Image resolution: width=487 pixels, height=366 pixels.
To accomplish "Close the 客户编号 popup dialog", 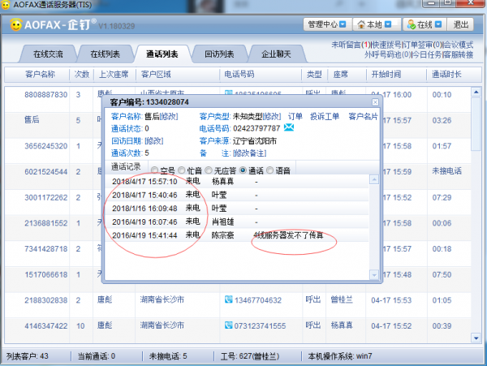I will coord(375,102).
